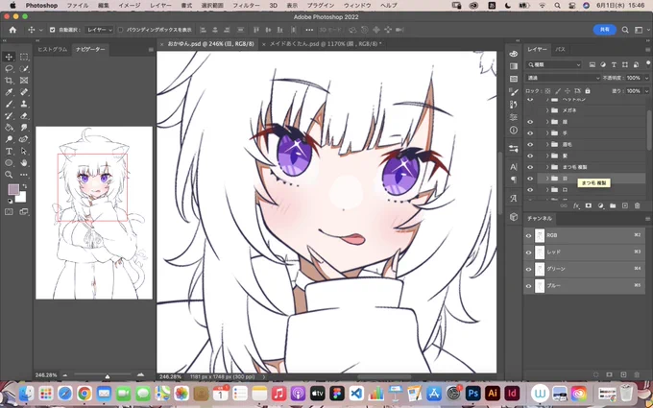Open the 塗り fill slider dropdown
Viewport: 653px width, 408px height.
coord(646,91)
